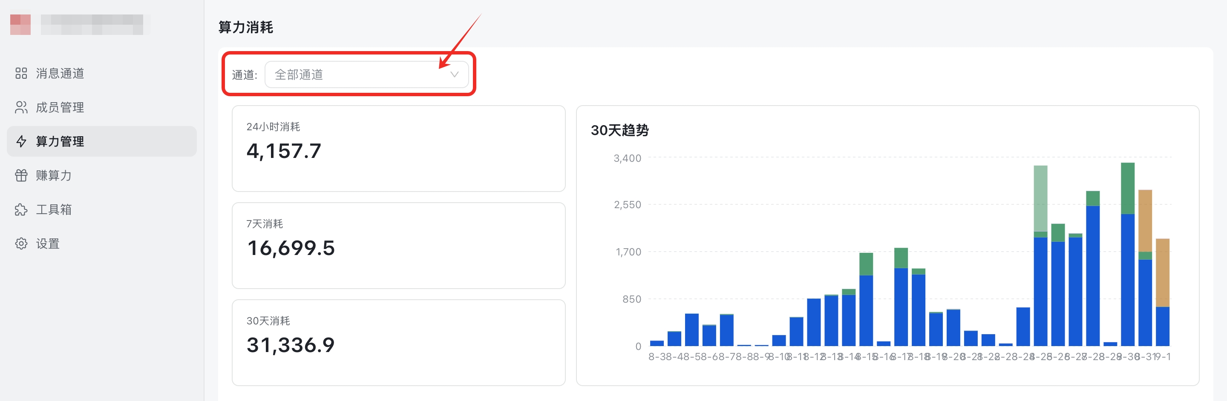Select 算力管理 in sidebar
The image size is (1227, 401).
[x=101, y=141]
